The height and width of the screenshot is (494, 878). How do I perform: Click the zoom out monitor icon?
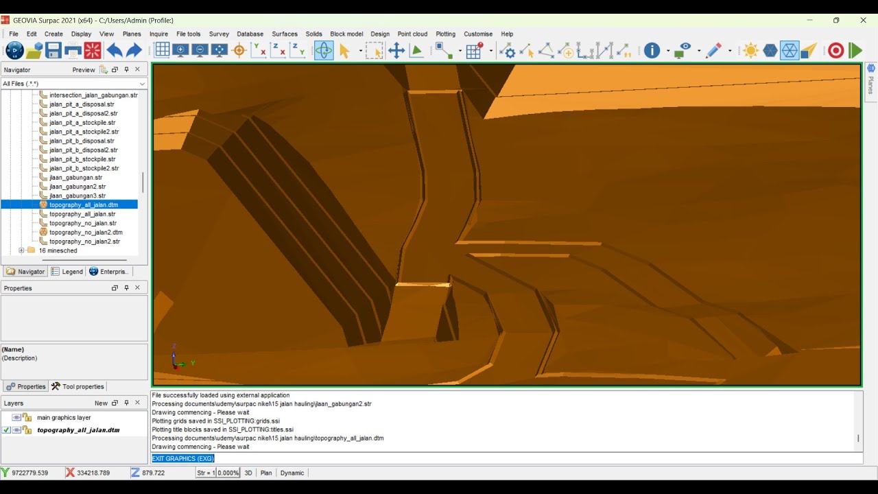[200, 50]
